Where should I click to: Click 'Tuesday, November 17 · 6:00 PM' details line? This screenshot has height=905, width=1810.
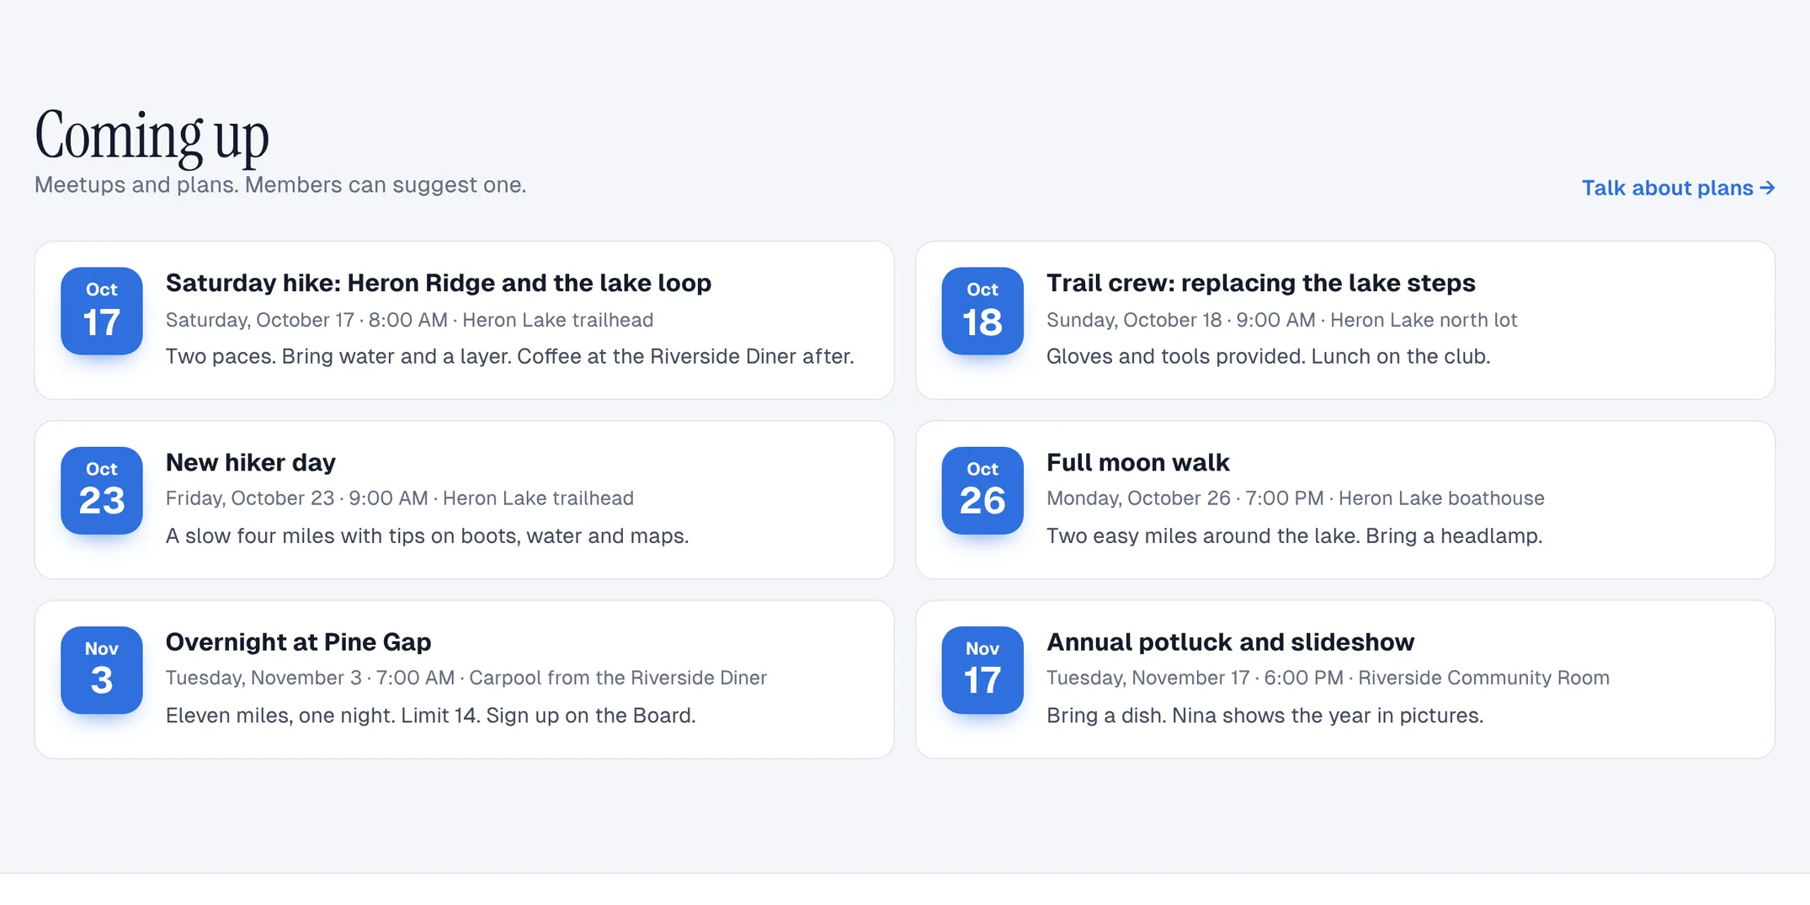(1328, 678)
